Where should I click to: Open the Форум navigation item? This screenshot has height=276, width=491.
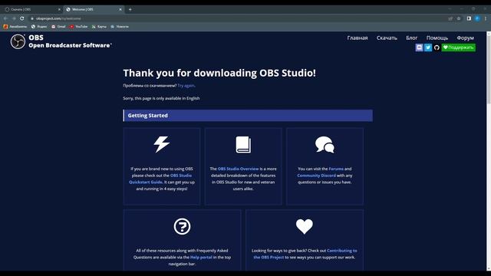(x=465, y=38)
